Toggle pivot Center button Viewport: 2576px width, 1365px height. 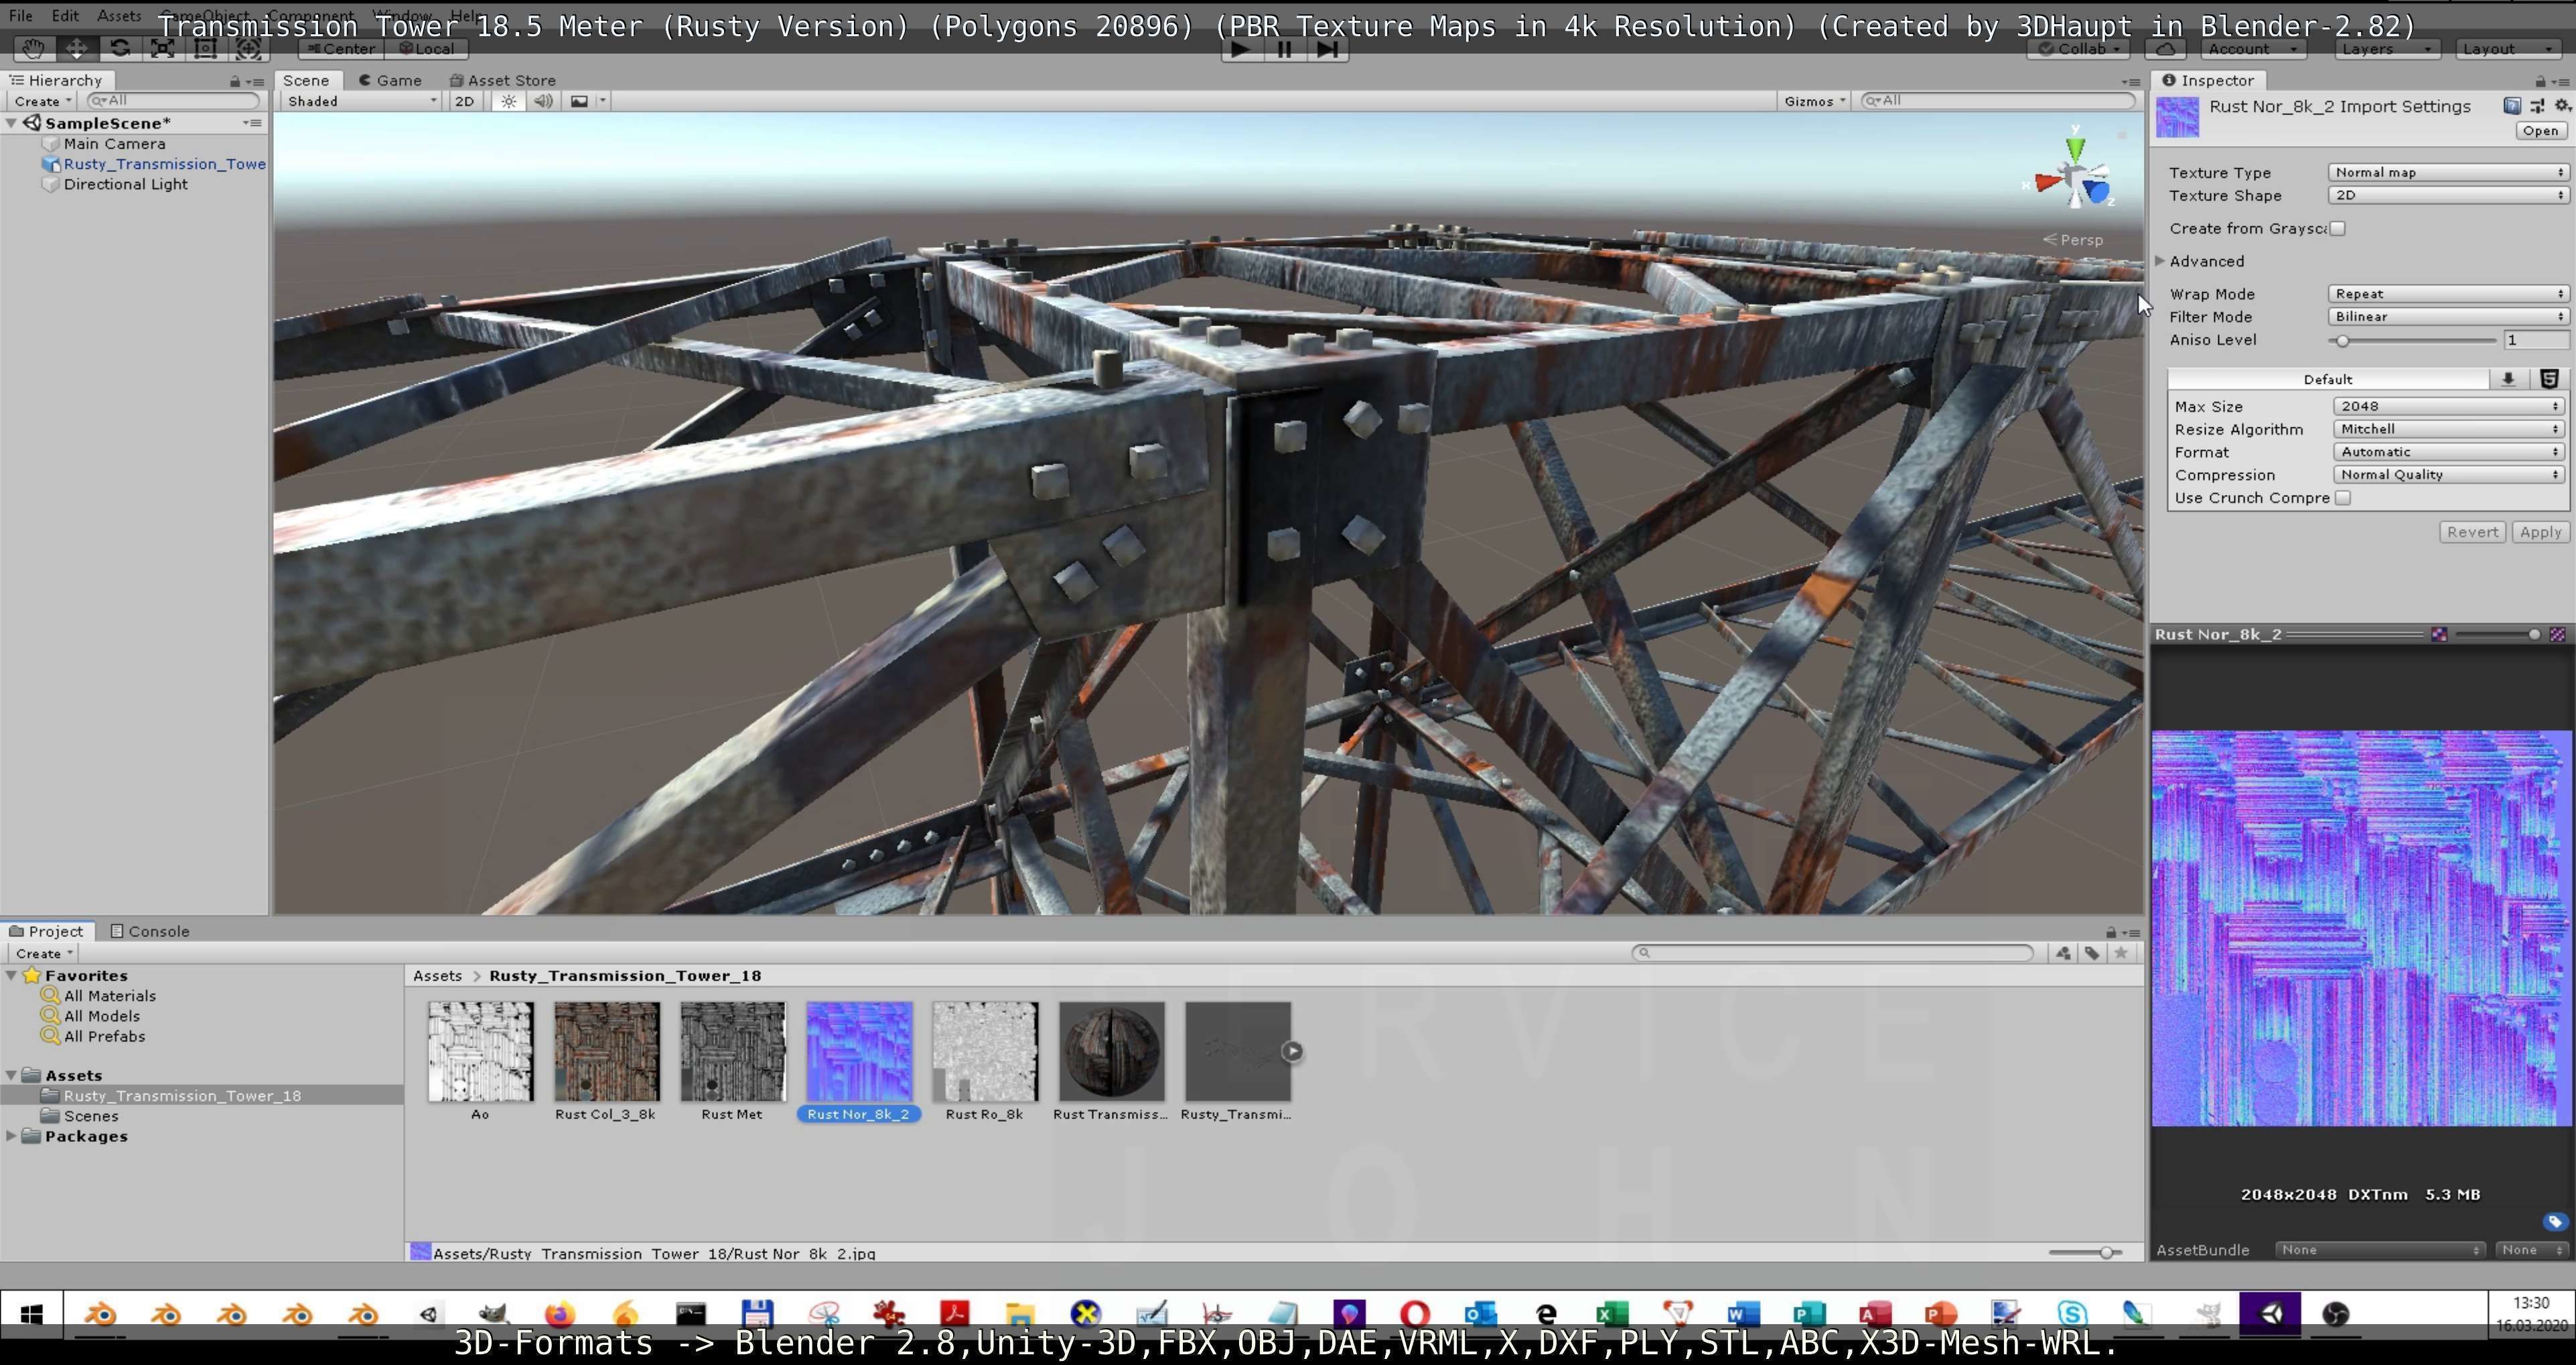click(341, 48)
